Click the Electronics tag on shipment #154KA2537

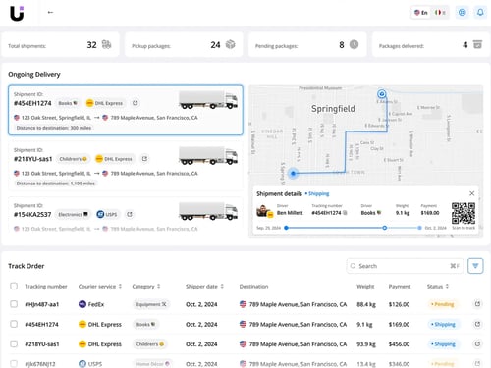(73, 214)
